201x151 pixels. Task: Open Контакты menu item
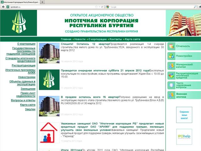point(116,39)
